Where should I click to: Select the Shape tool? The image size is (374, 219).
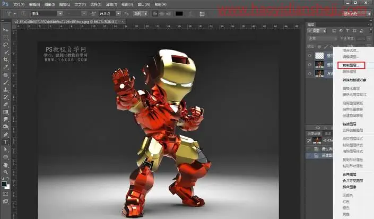(x=5, y=157)
